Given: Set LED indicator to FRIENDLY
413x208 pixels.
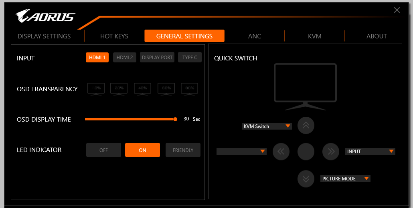Looking at the screenshot, I should click(183, 150).
